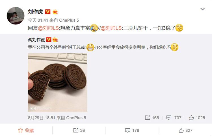Click the orange V verified badge beside top username

[47, 12]
